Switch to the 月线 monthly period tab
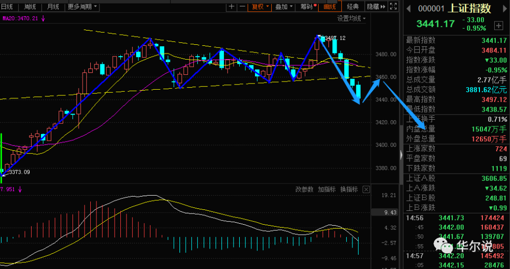Image resolution: width=510 pixels, height=269 pixels. (x=53, y=6)
